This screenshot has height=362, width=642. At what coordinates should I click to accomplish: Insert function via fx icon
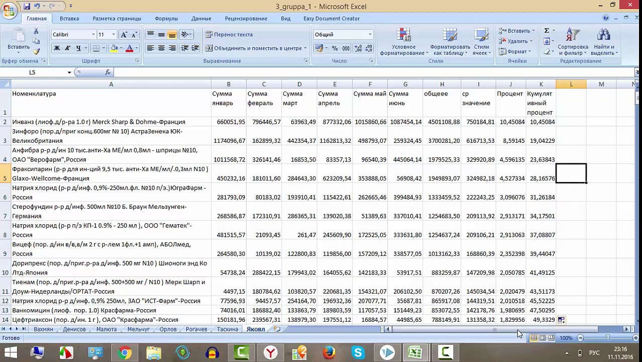[x=108, y=72]
